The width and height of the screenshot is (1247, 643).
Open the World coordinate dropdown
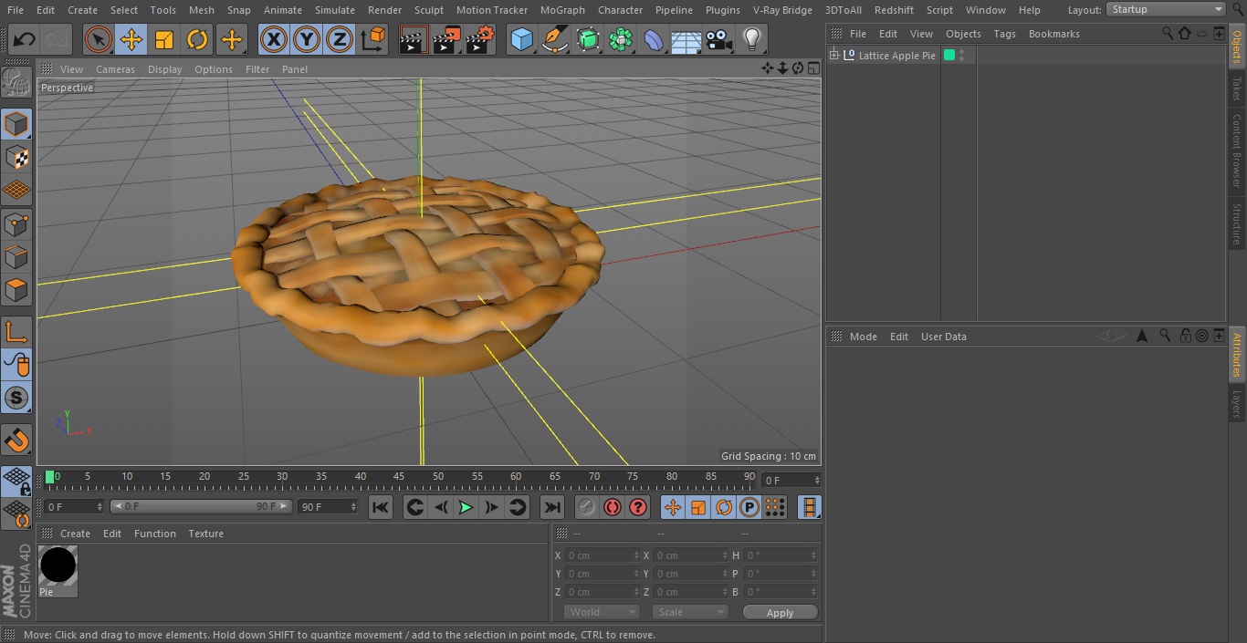tap(602, 612)
